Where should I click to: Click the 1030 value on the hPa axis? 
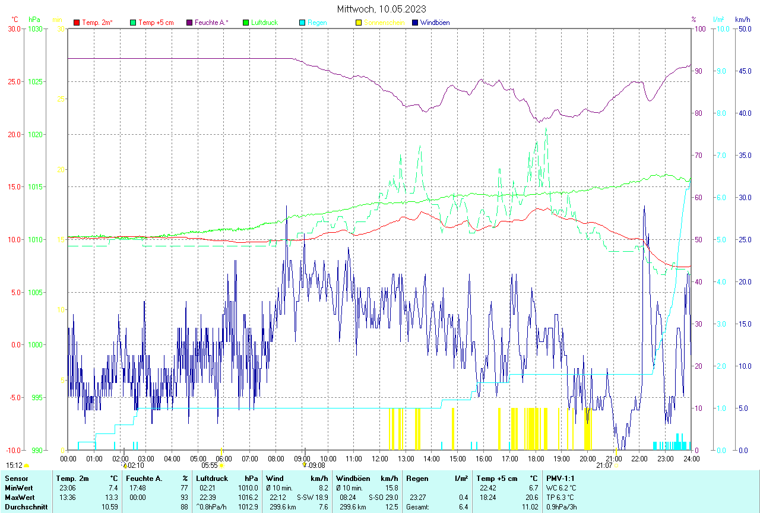pyautogui.click(x=36, y=28)
